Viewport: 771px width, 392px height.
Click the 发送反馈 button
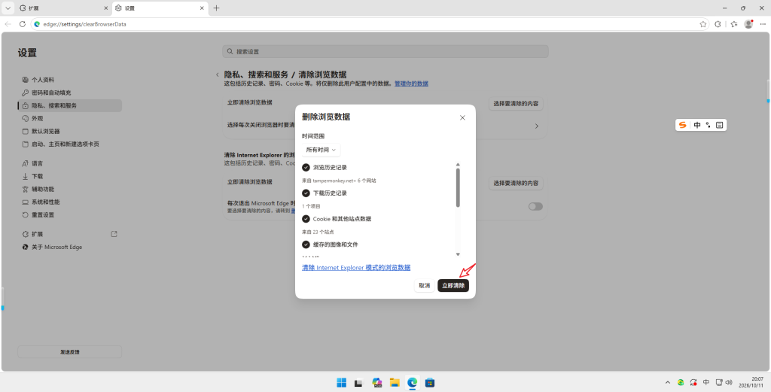point(70,351)
